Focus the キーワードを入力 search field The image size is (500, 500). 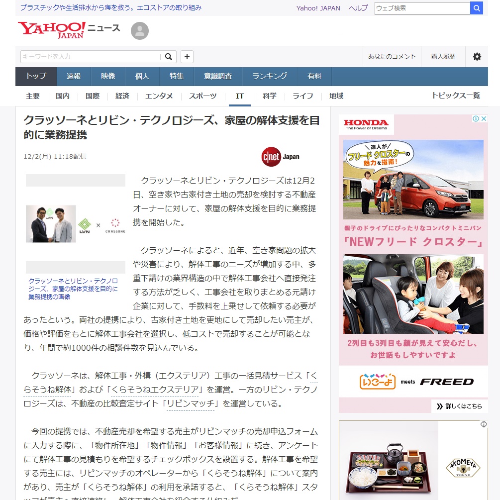click(x=90, y=57)
